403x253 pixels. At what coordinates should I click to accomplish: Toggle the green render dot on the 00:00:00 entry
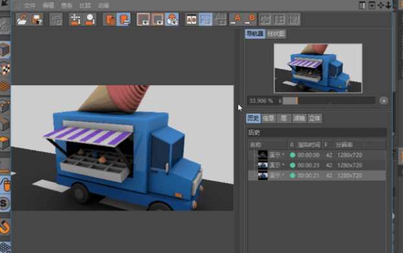(x=292, y=155)
